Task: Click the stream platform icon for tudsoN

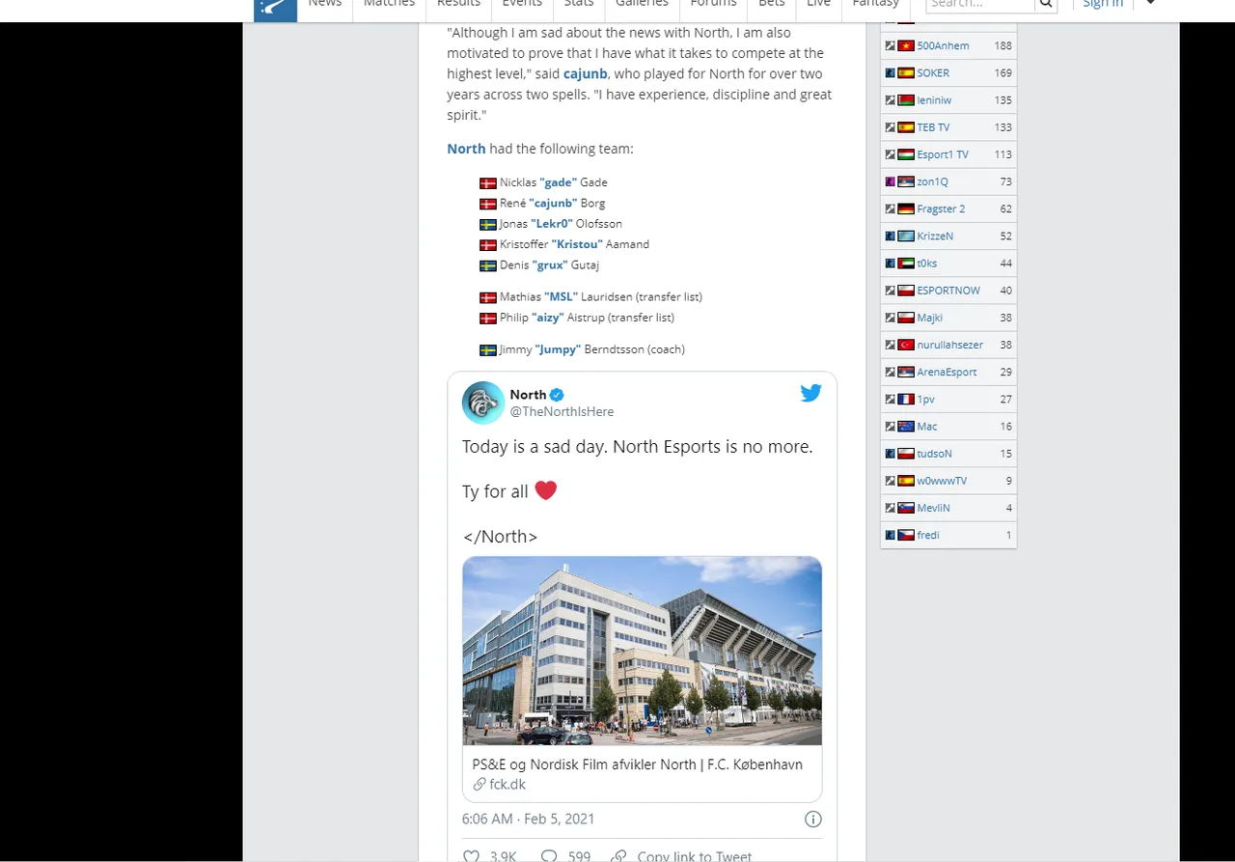Action: point(890,454)
